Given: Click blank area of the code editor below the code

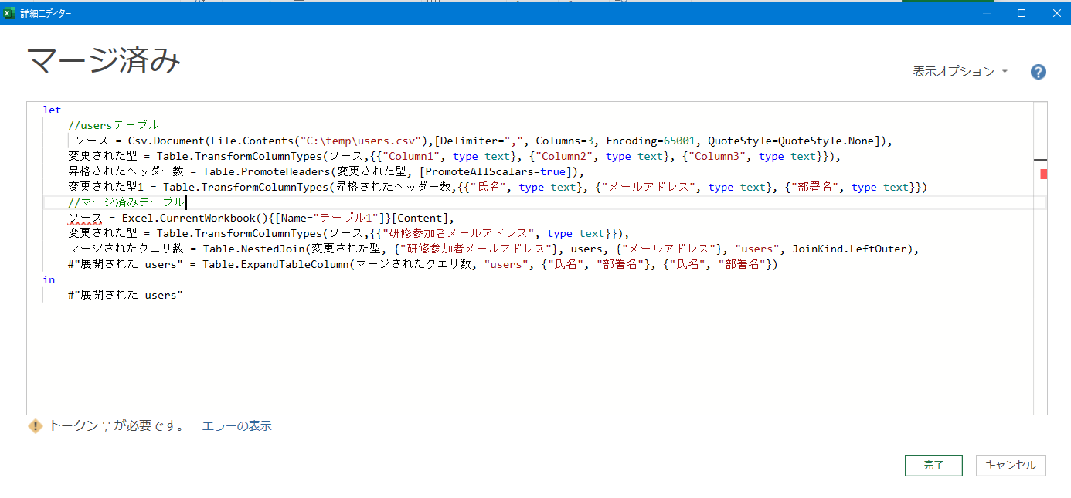Looking at the screenshot, I should (529, 359).
